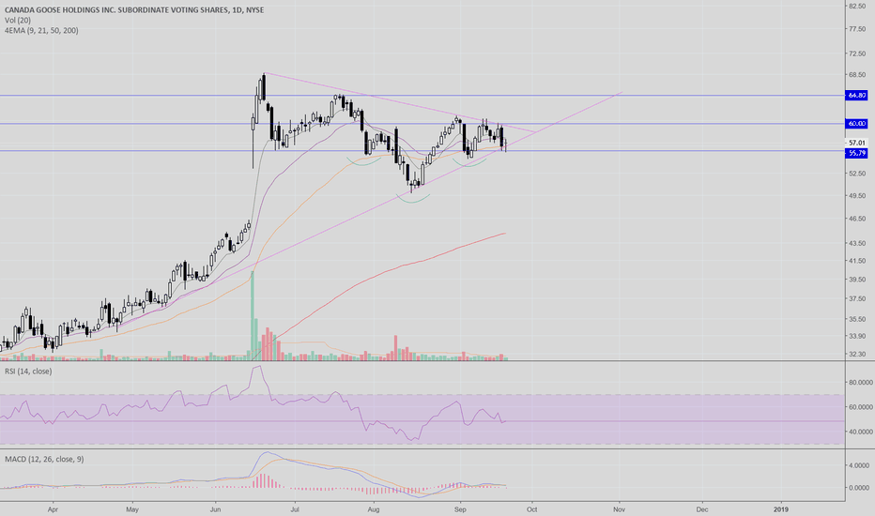Click the Jul date on time axis
The height and width of the screenshot is (516, 875).
(295, 509)
